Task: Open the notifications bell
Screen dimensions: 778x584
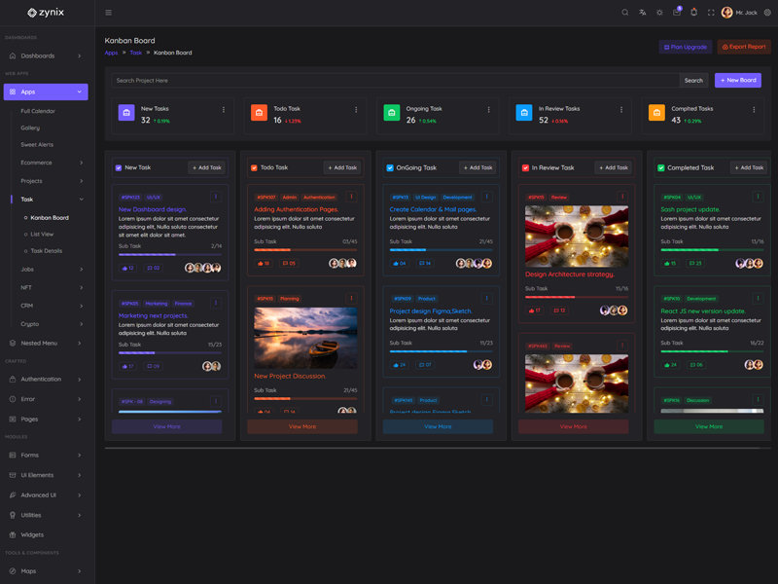Action: coord(693,13)
